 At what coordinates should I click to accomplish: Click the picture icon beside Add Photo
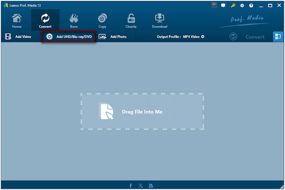[102, 37]
